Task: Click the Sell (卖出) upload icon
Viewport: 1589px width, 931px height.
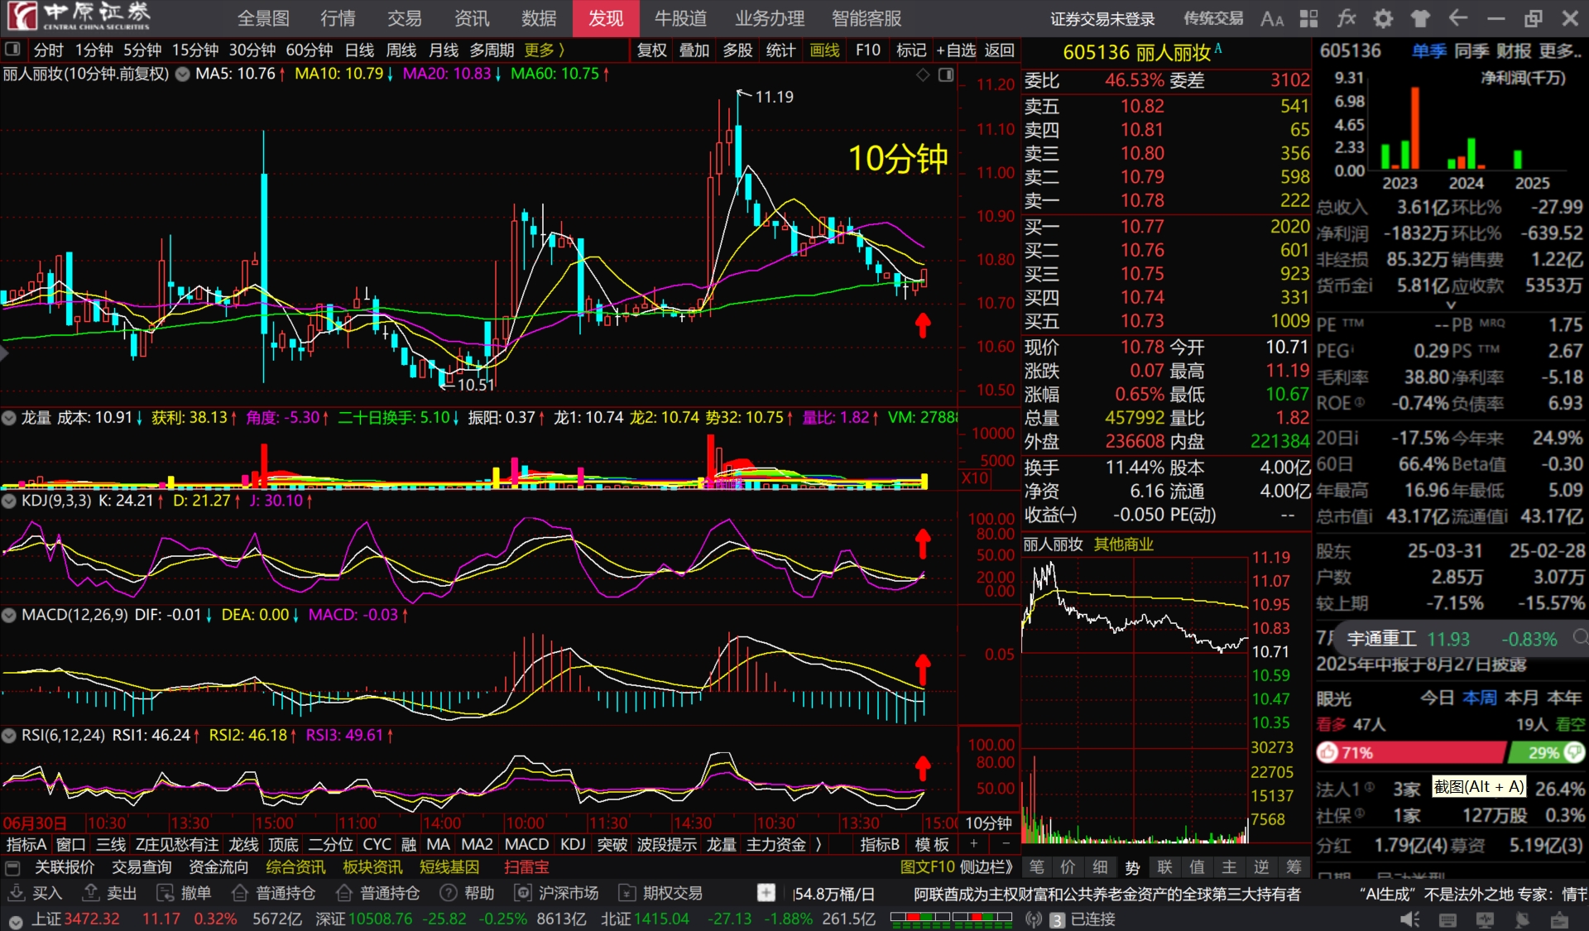Action: [91, 893]
